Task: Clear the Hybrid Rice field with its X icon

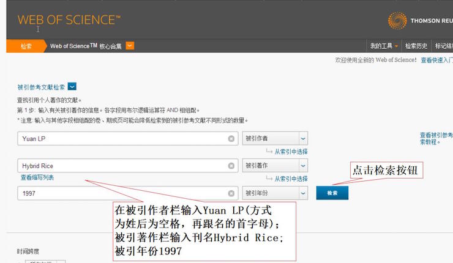Action: [x=231, y=166]
